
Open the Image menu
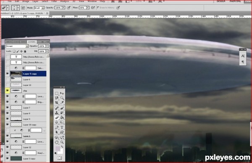(26, 1)
